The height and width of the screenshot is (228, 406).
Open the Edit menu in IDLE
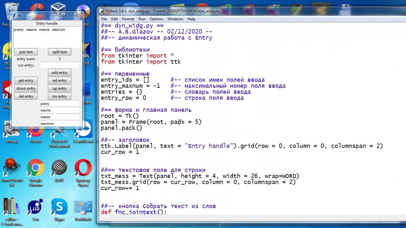point(115,19)
